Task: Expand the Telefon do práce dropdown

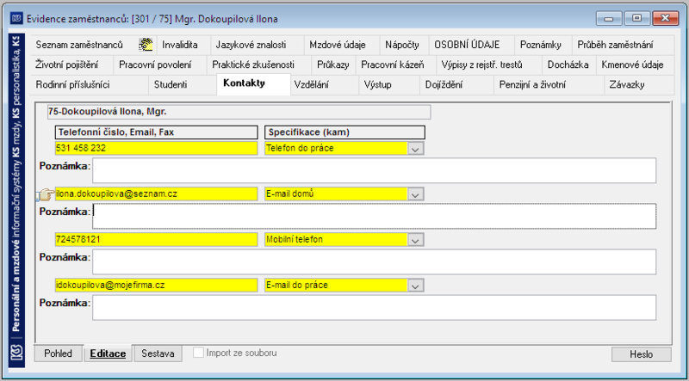Action: (x=415, y=149)
